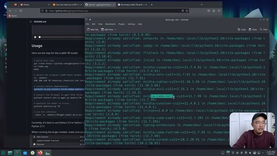
Task: Click the Konsole icon in the taskbar
Action: [18, 153]
